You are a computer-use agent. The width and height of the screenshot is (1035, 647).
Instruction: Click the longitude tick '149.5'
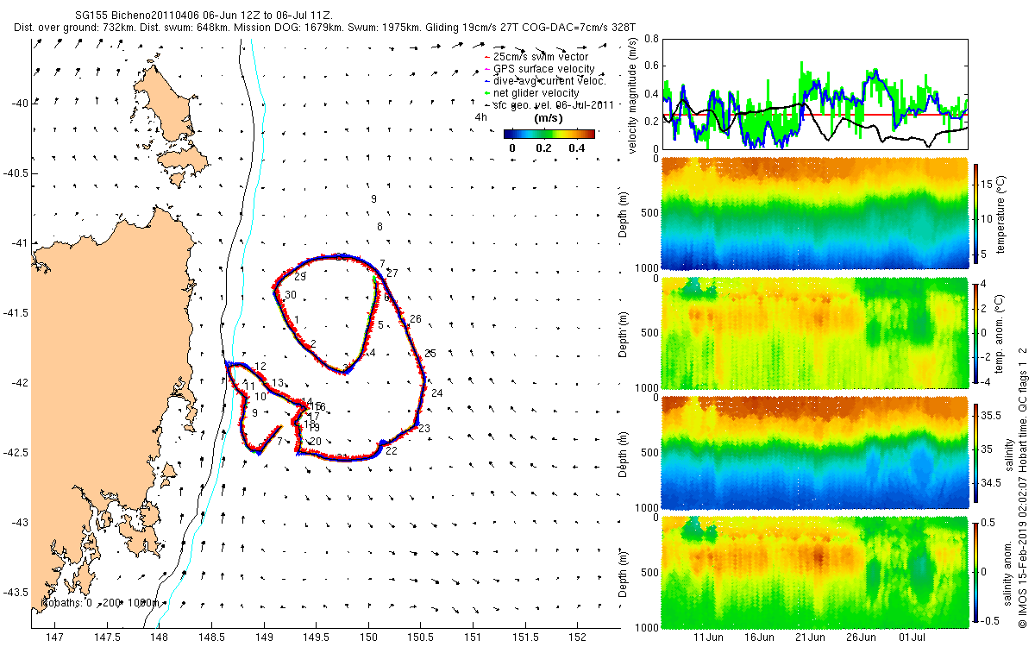coord(317,637)
